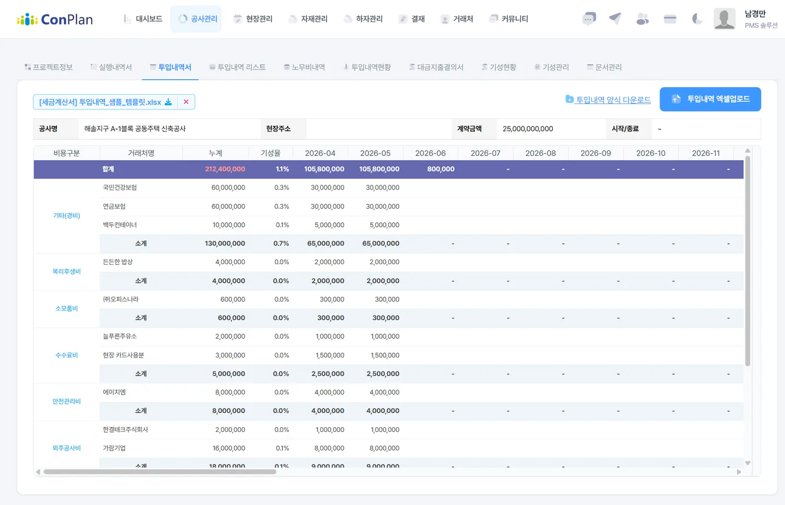Image resolution: width=785 pixels, height=505 pixels.
Task: Select the 투입내역서 tab
Action: [x=171, y=67]
